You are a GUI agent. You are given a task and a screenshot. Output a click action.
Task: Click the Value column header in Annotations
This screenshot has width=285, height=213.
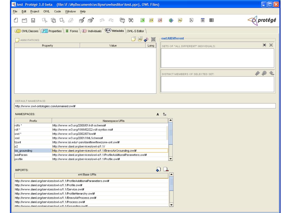coord(113,45)
